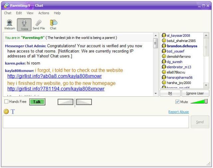The image size is (213, 168).
Task: Open the Webcam tool
Action: tap(10, 25)
